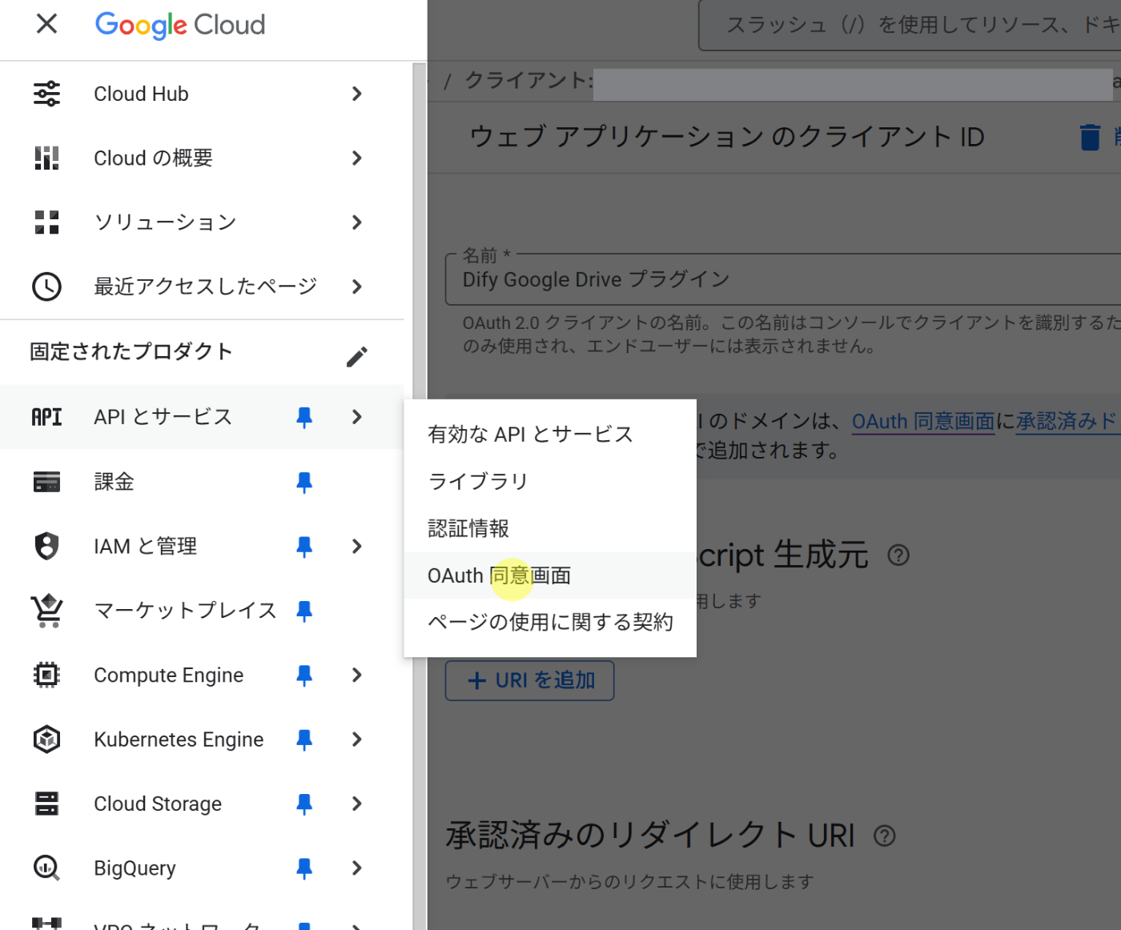Viewport: 1121px width, 930px height.
Task: Edit pinned products with pencil icon
Action: click(x=357, y=356)
